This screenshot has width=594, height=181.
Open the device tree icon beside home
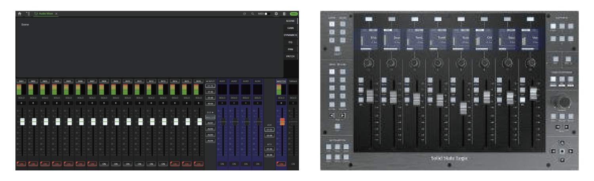coord(28,13)
